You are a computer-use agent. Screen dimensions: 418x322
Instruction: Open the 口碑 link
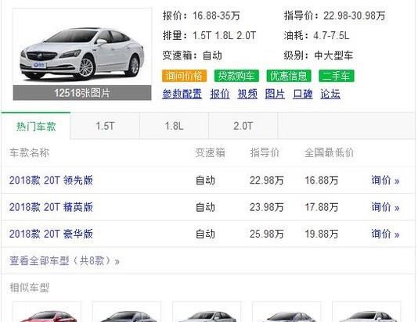[x=303, y=94]
